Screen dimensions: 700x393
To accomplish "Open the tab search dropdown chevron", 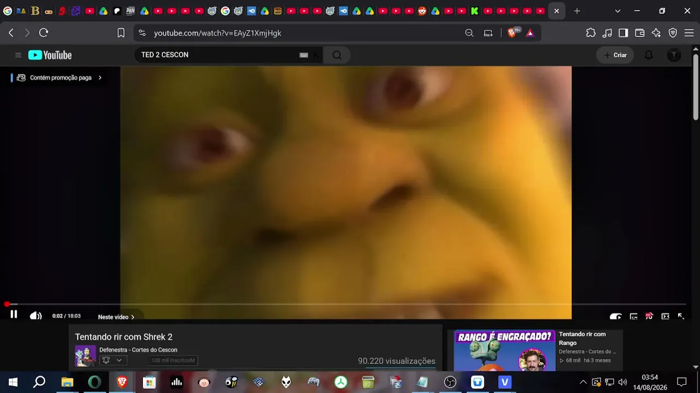I will pos(618,11).
